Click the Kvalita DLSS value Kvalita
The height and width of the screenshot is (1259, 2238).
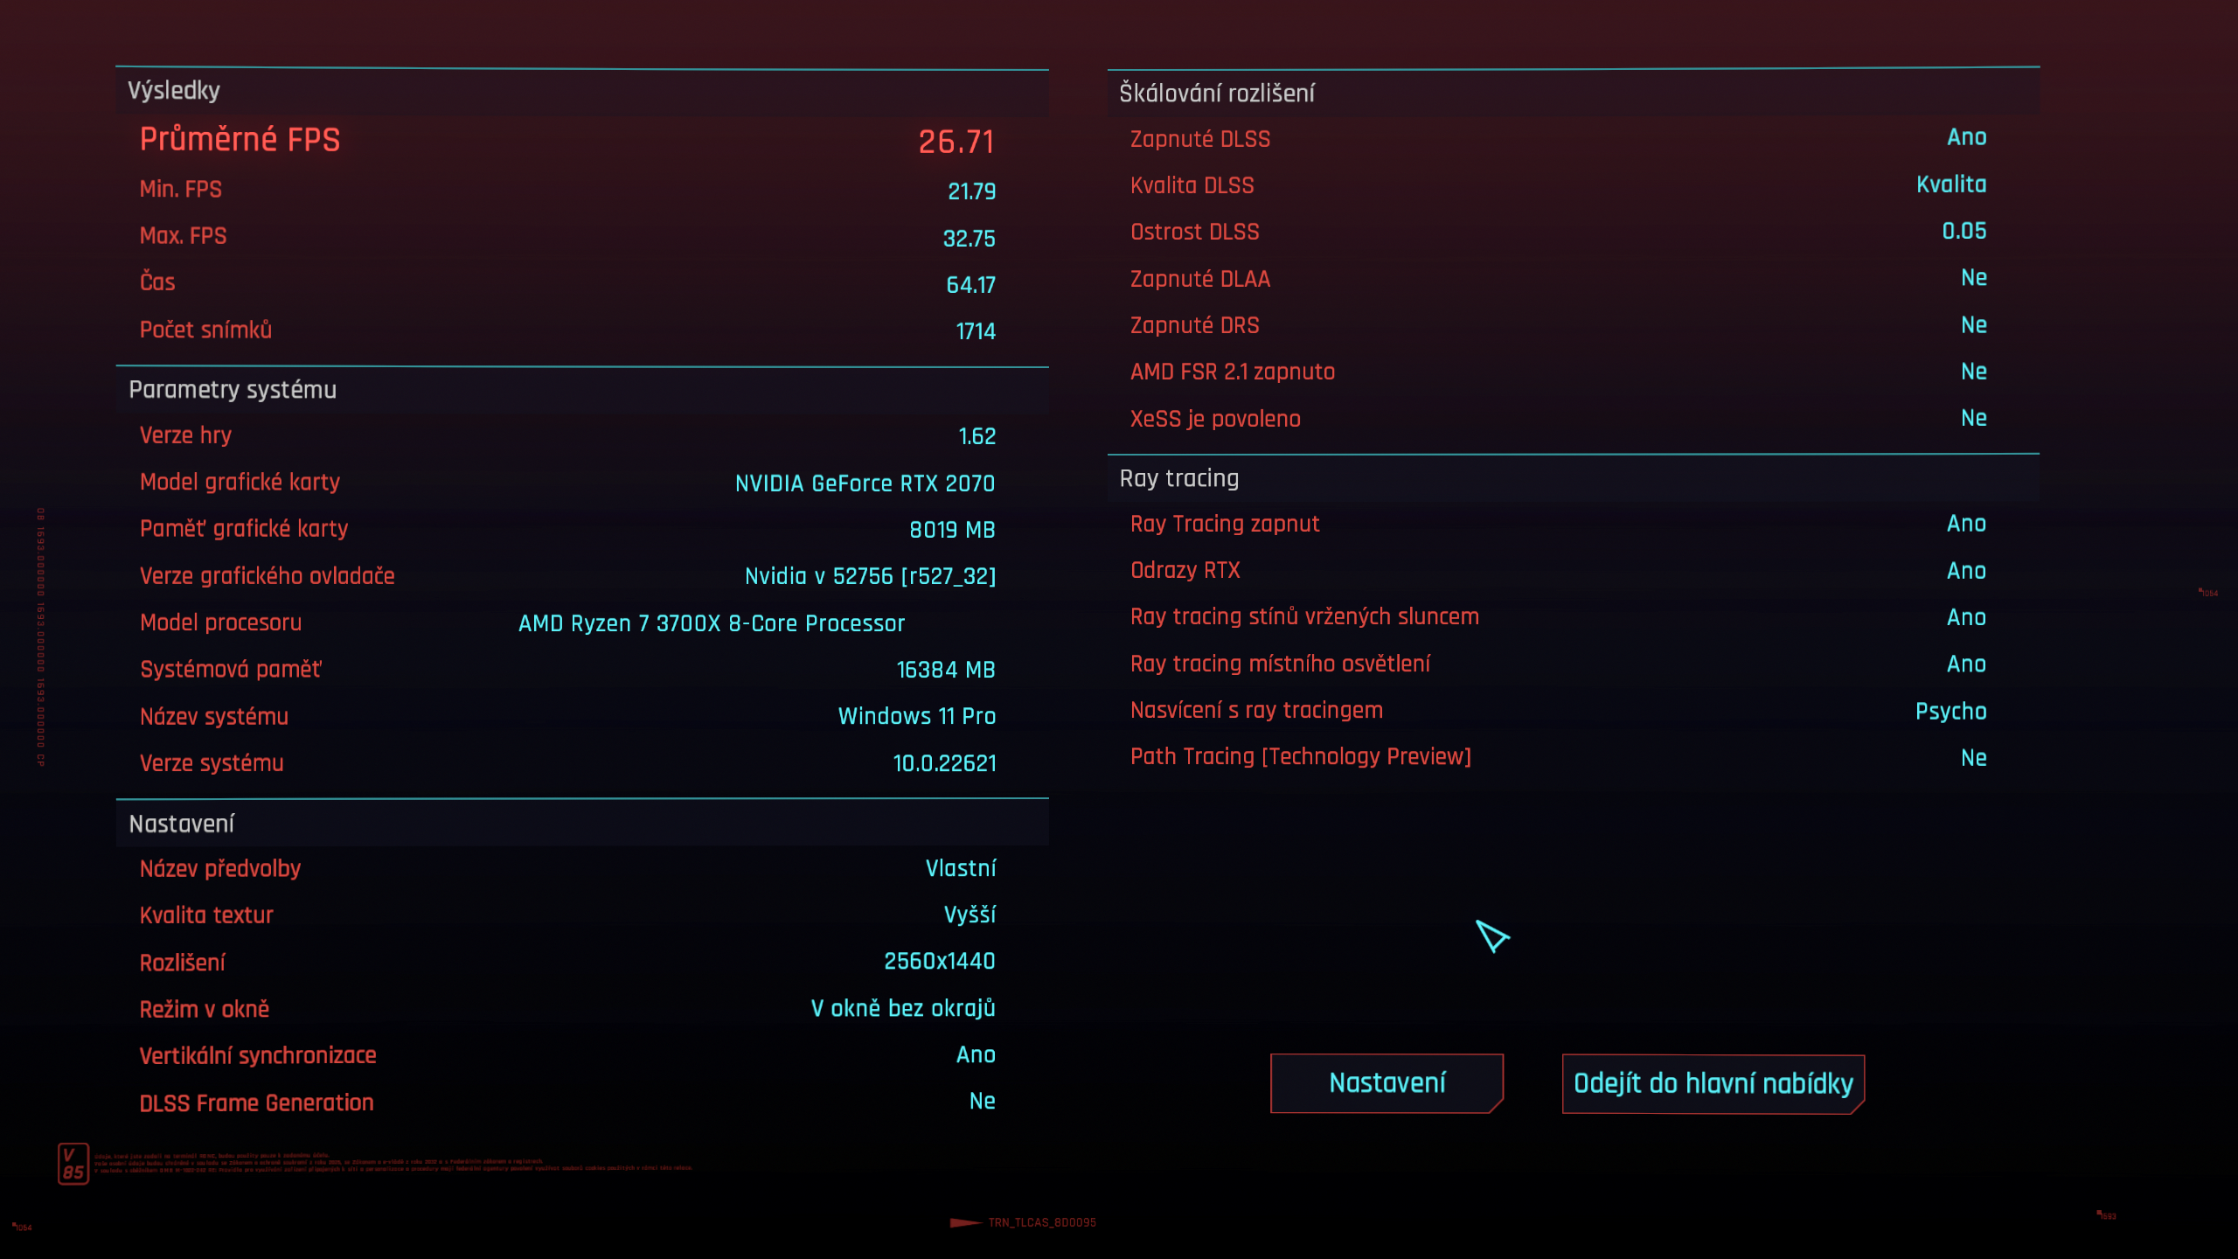(x=1951, y=184)
